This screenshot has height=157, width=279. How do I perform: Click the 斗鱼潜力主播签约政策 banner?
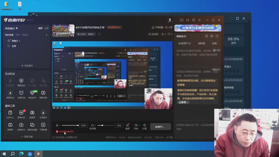(198, 28)
